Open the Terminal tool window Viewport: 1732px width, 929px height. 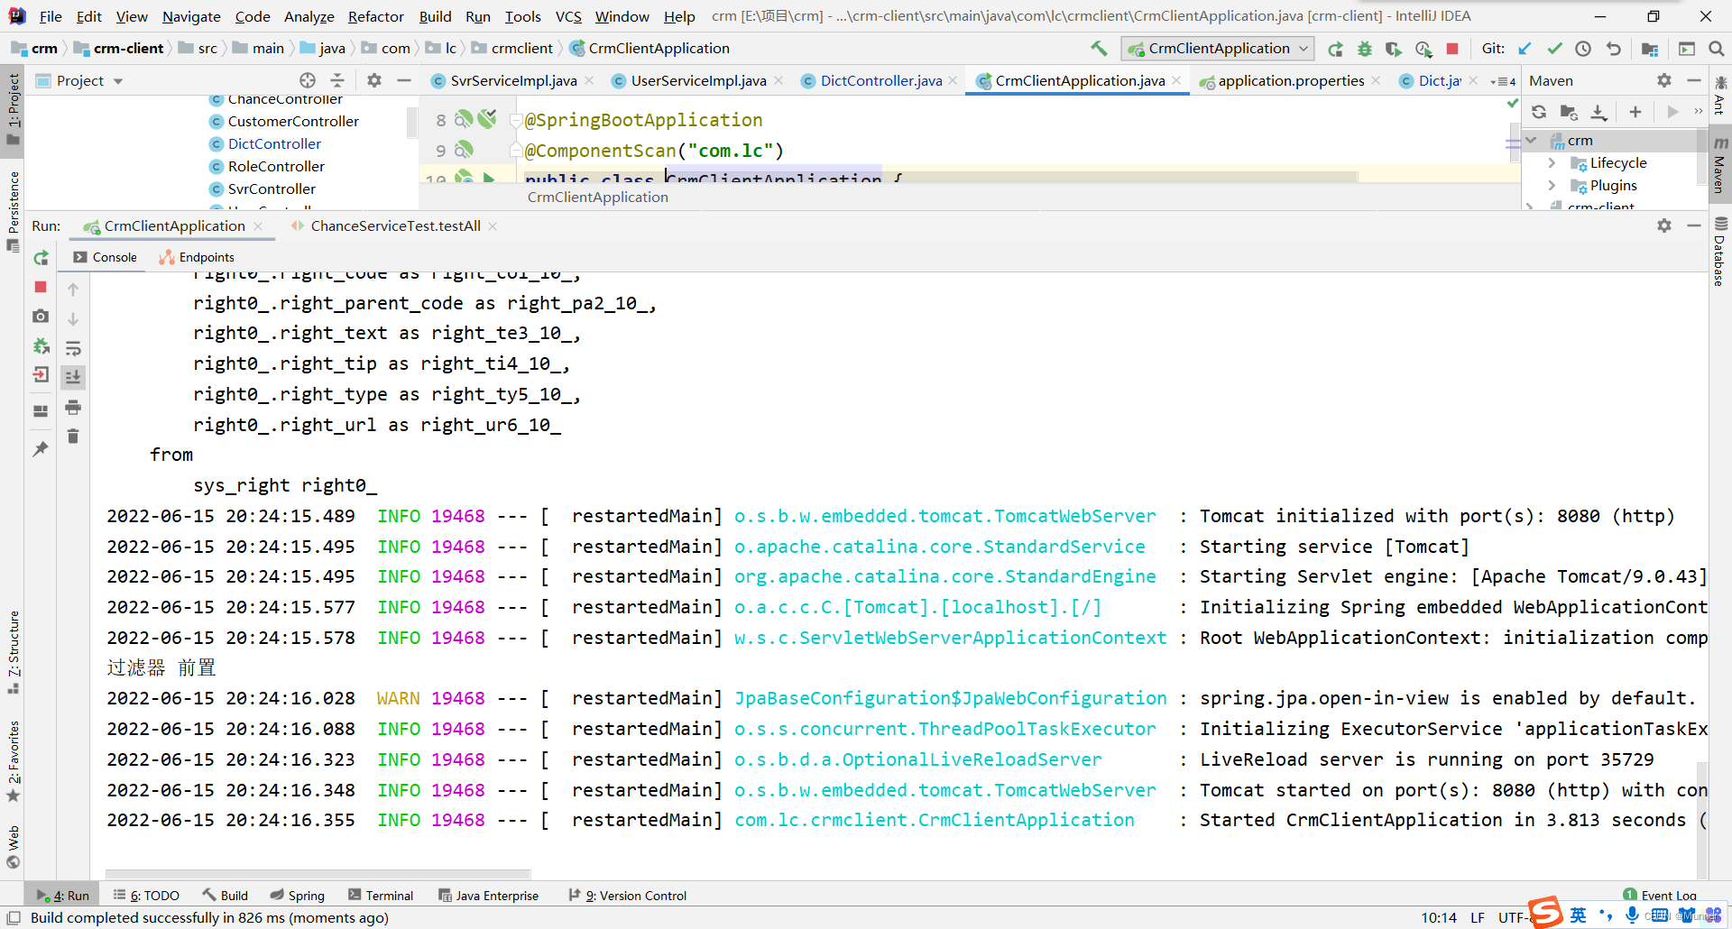click(381, 896)
